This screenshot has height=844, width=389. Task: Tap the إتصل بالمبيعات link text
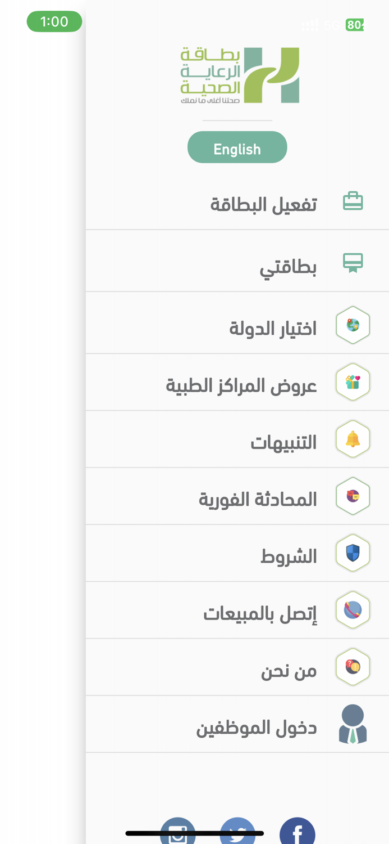tap(261, 612)
